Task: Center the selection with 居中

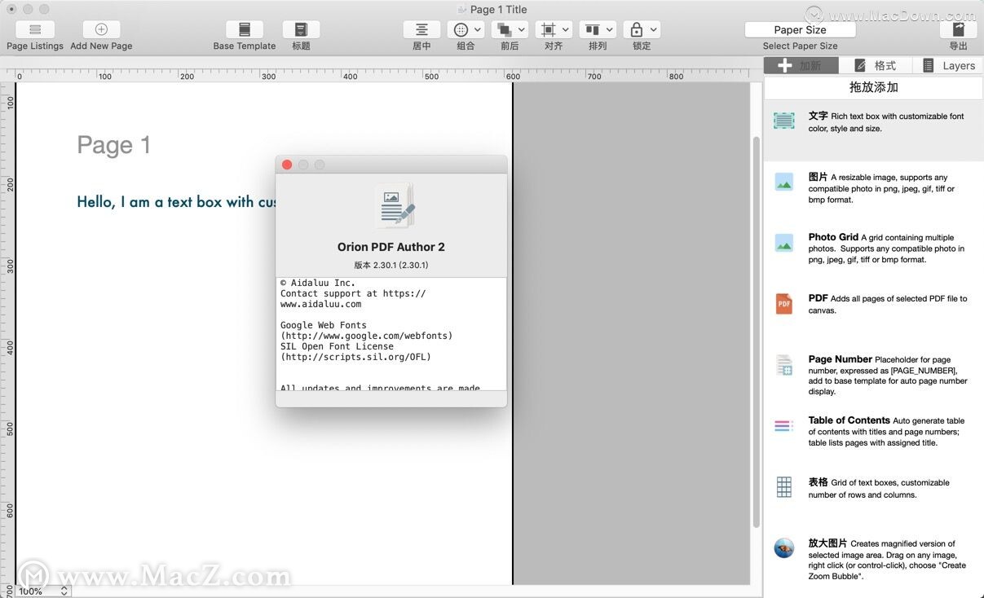Action: (x=421, y=30)
